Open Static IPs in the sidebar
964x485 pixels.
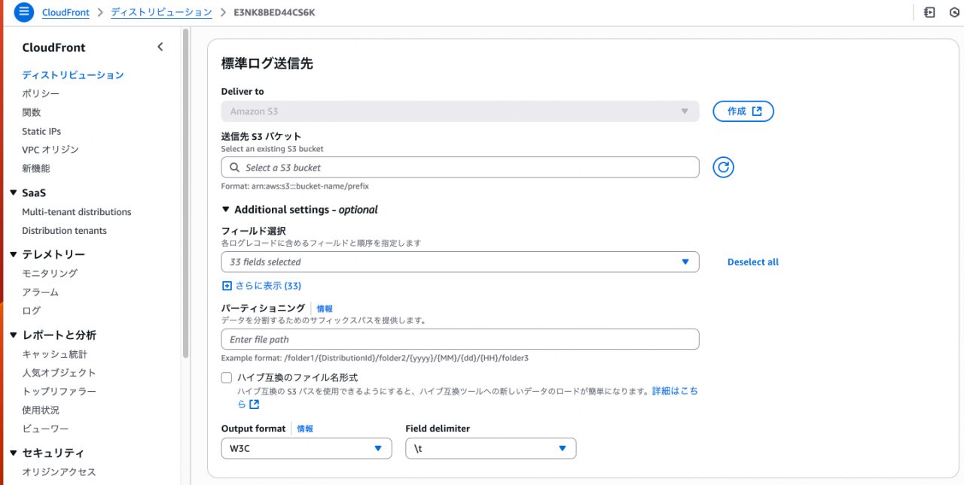pos(41,131)
